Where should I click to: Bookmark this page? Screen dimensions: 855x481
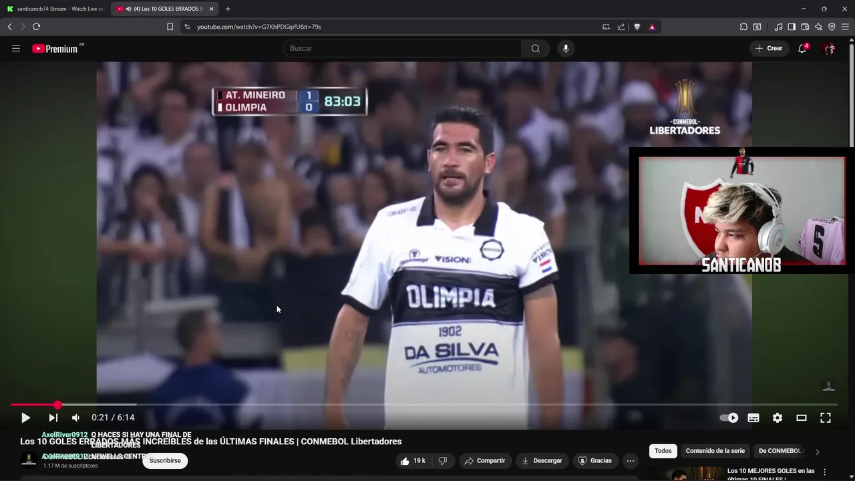[x=170, y=27]
